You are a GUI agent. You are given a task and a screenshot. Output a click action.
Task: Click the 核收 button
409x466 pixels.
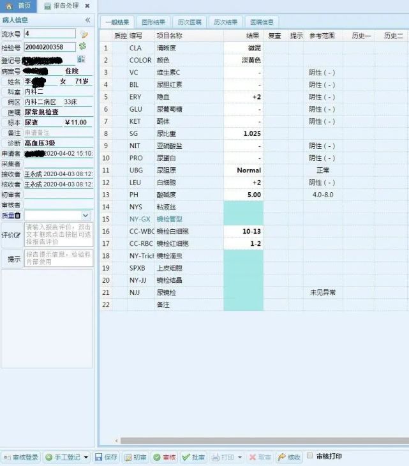pyautogui.click(x=290, y=457)
